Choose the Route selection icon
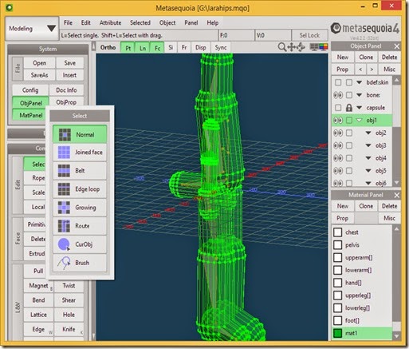Image resolution: width=409 pixels, height=349 pixels. [65, 226]
